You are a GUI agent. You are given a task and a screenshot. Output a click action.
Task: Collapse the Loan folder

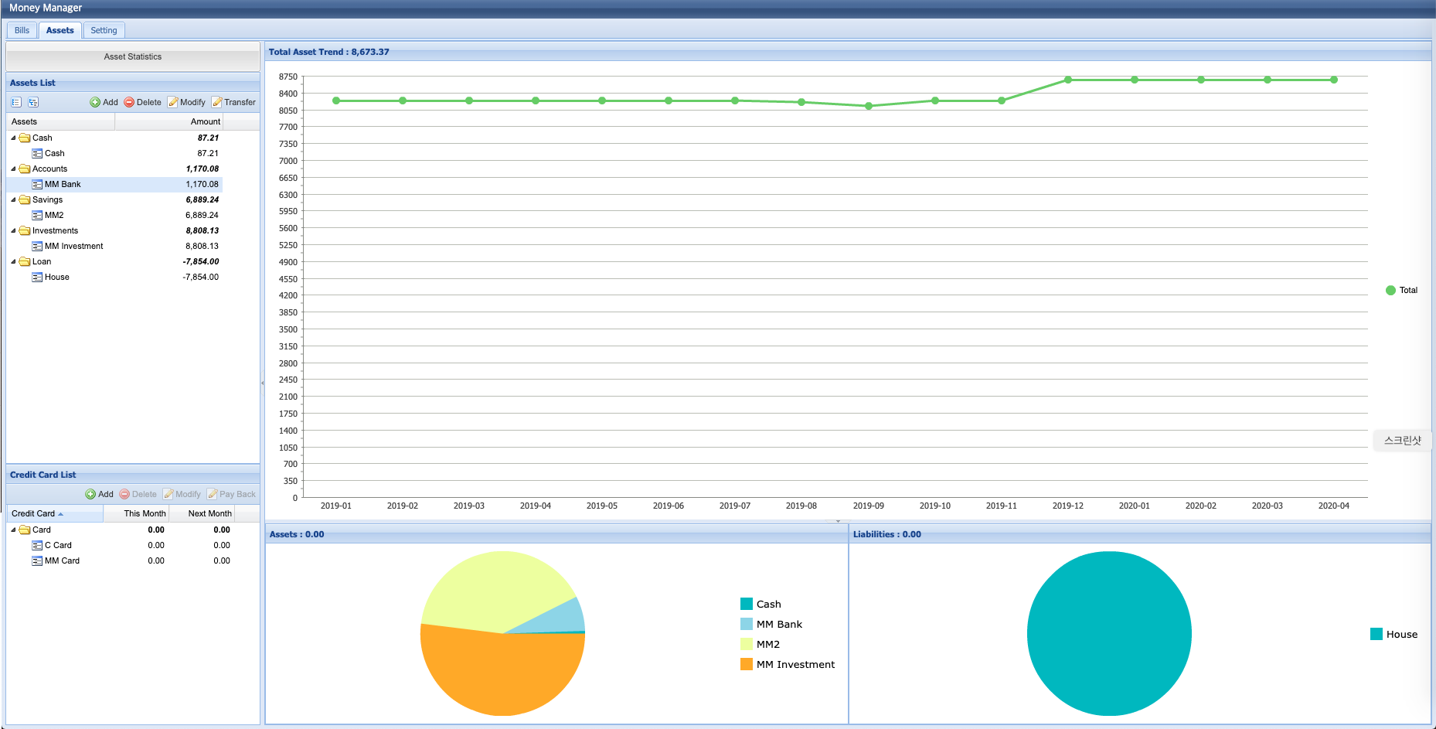point(13,261)
